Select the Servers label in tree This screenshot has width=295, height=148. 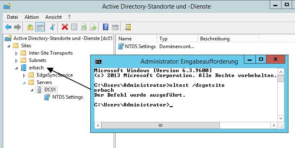point(44,82)
